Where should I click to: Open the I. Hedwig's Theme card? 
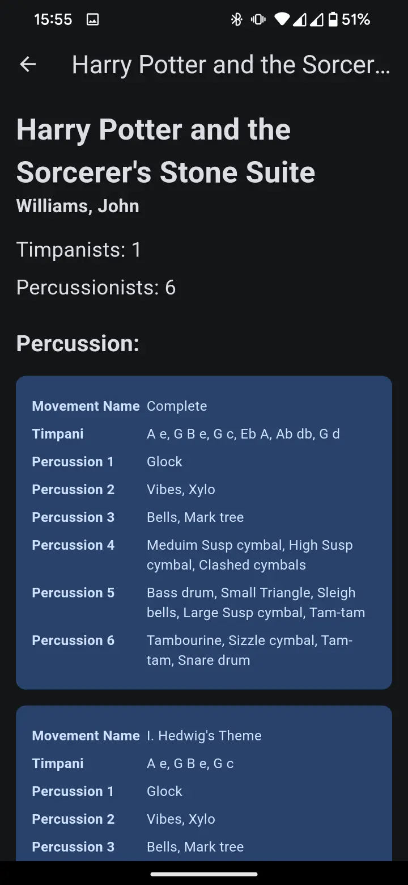click(x=204, y=736)
